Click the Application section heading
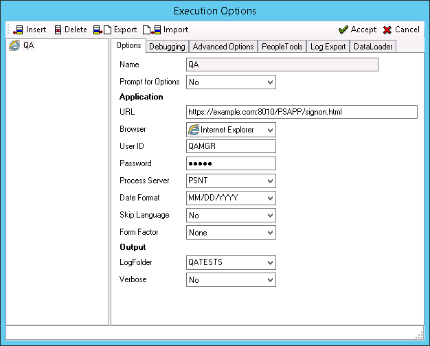Viewport: 430px width, 346px height. click(142, 97)
